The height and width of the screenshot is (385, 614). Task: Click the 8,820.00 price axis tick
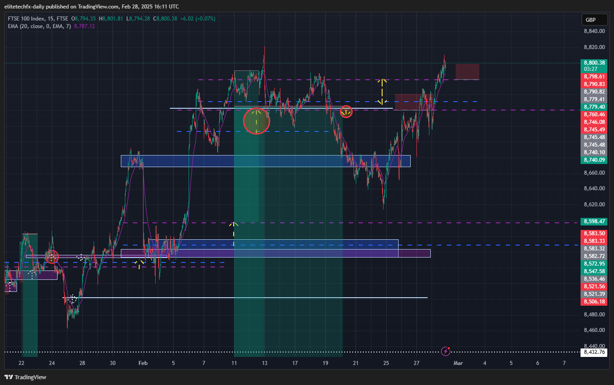594,47
